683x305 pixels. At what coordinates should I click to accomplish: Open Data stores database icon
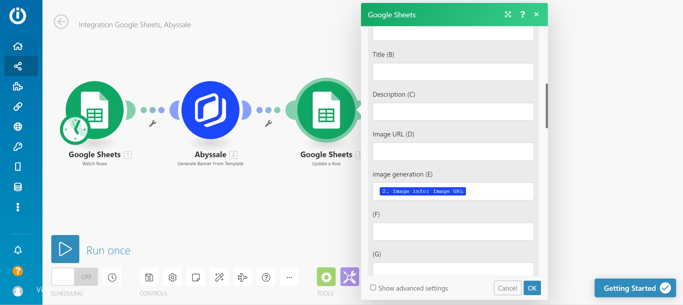click(x=18, y=187)
